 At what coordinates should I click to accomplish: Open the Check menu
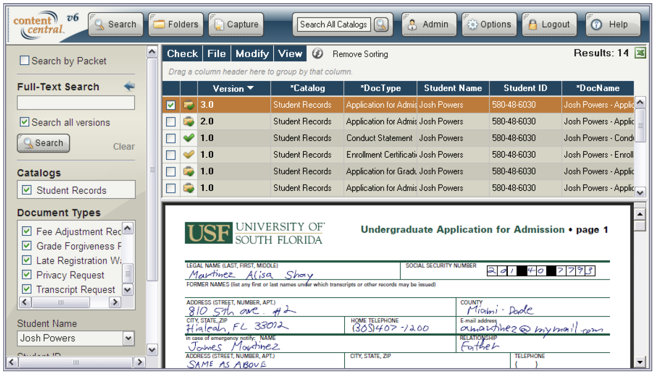pyautogui.click(x=182, y=53)
